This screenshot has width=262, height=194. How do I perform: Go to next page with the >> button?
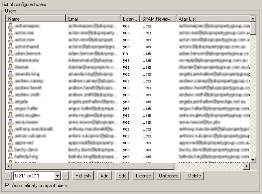point(66,176)
